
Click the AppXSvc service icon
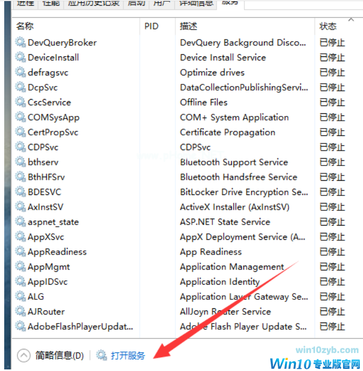click(21, 237)
